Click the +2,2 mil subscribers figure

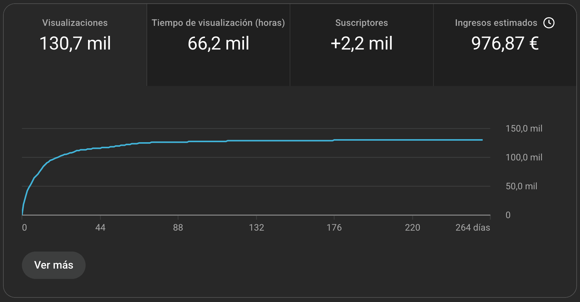(362, 43)
